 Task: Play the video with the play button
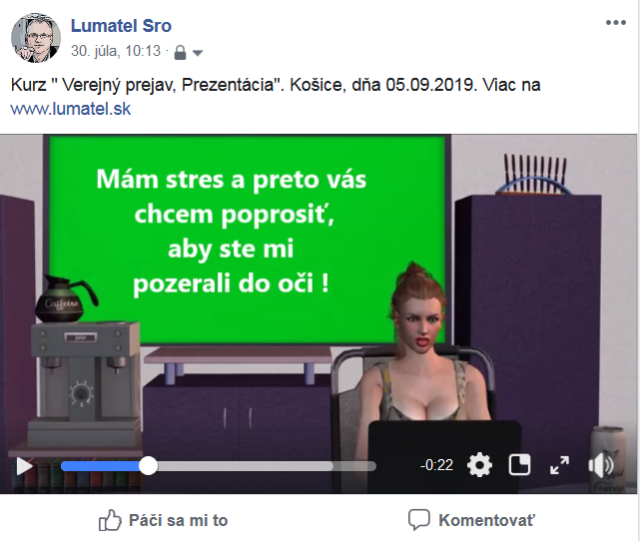pyautogui.click(x=25, y=466)
